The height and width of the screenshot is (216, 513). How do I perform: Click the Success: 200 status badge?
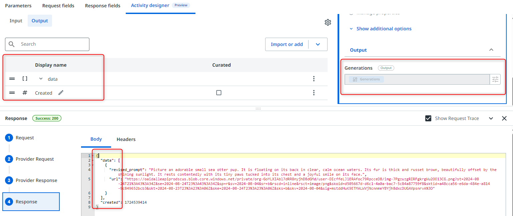pyautogui.click(x=47, y=118)
